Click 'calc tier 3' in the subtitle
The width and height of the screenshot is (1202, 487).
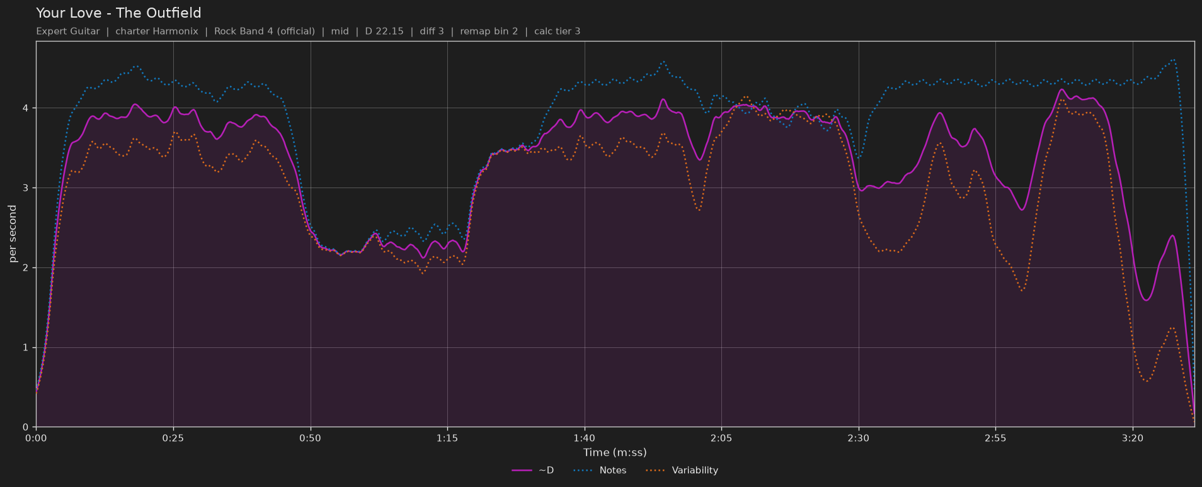pos(558,31)
